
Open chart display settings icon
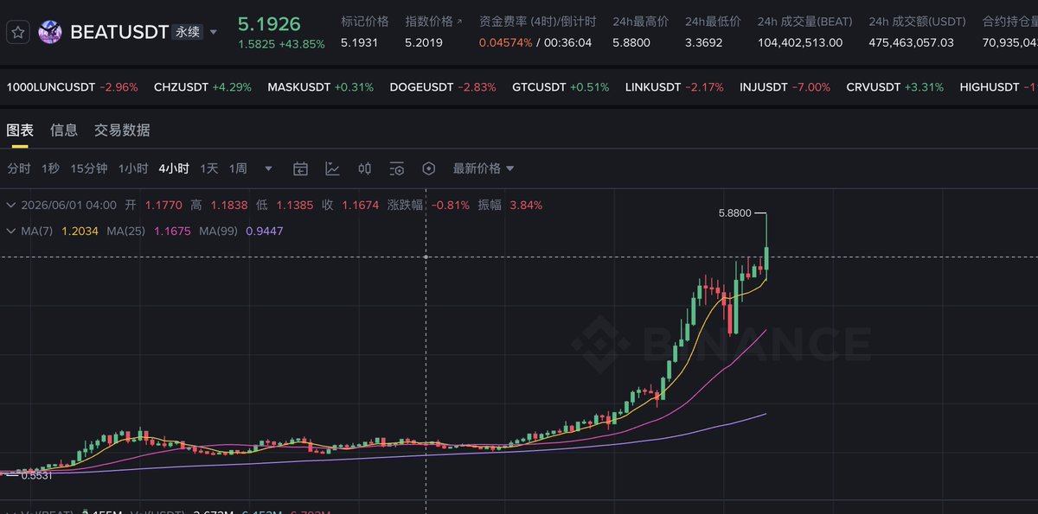tap(397, 168)
